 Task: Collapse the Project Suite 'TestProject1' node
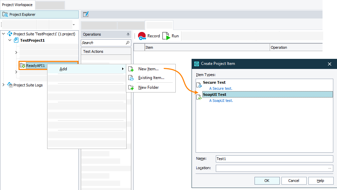4,34
